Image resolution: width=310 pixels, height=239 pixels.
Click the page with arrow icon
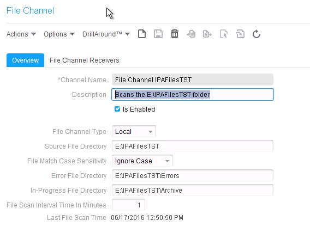[x=240, y=34]
